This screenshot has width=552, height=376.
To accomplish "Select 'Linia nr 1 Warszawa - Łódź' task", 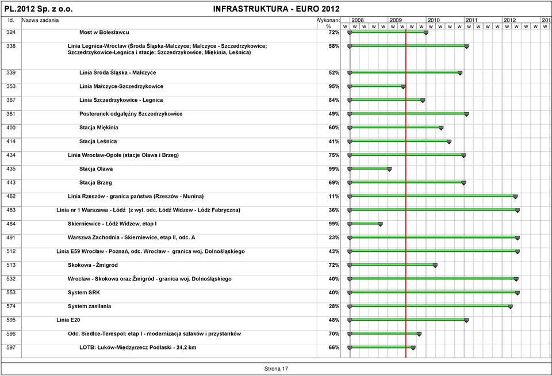I will (x=148, y=210).
